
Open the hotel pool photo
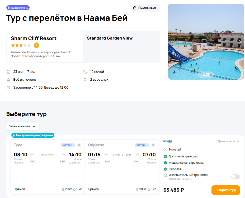coord(206,50)
